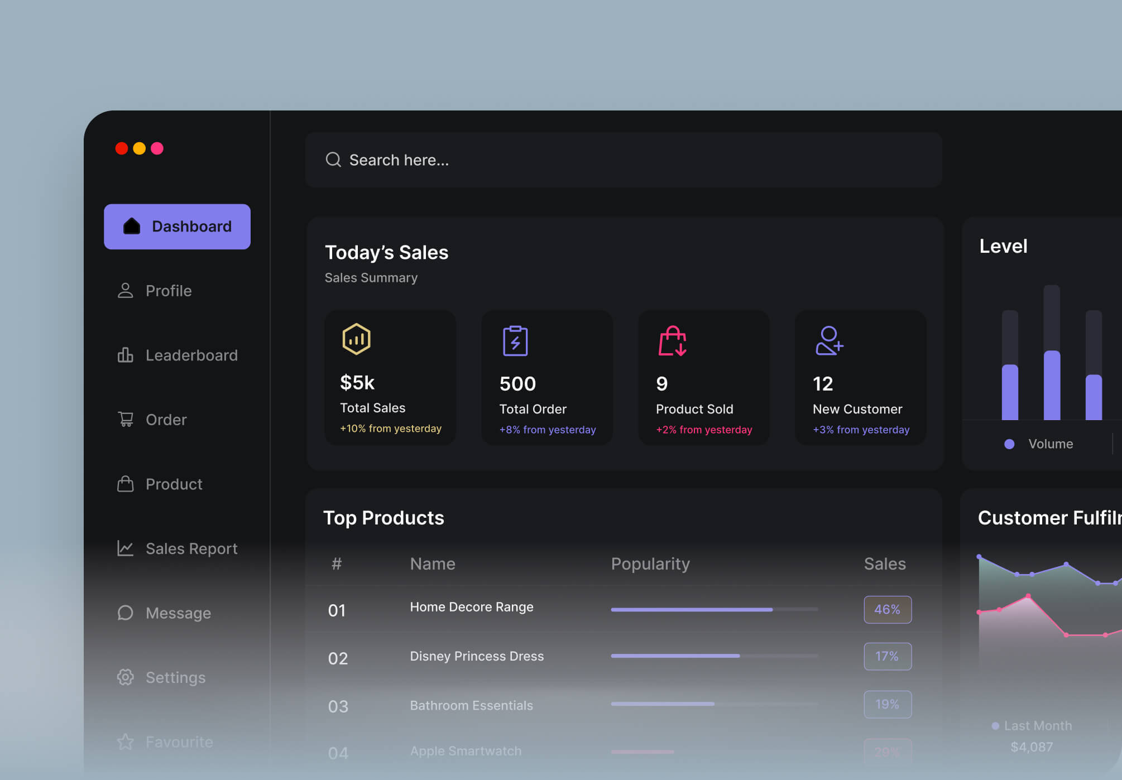Toggle the Volume legend dot
Viewport: 1122px width, 780px height.
(1009, 444)
